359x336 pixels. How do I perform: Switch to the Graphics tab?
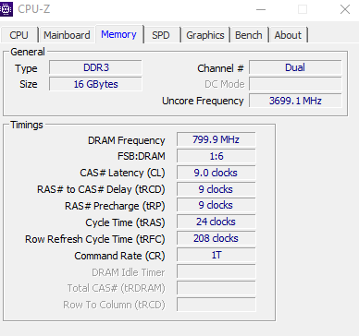205,35
